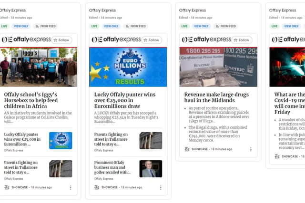Click Edited 18 minutes ago above Euromillions panel

(x=106, y=18)
